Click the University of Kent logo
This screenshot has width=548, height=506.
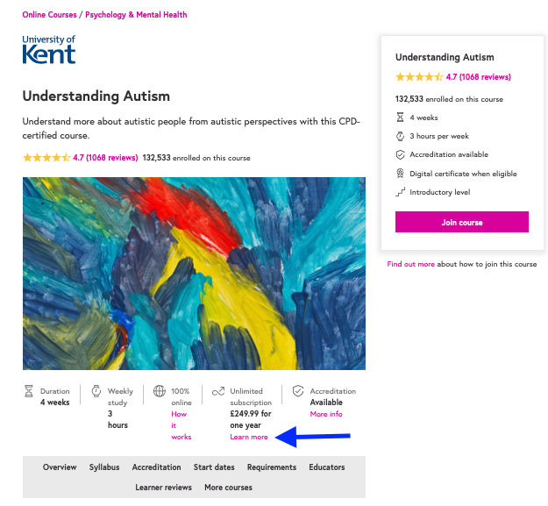point(49,50)
